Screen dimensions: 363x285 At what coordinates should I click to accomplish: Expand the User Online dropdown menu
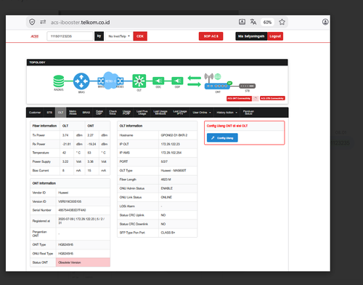(202, 113)
